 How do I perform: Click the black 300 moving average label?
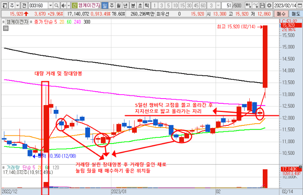[87, 22]
